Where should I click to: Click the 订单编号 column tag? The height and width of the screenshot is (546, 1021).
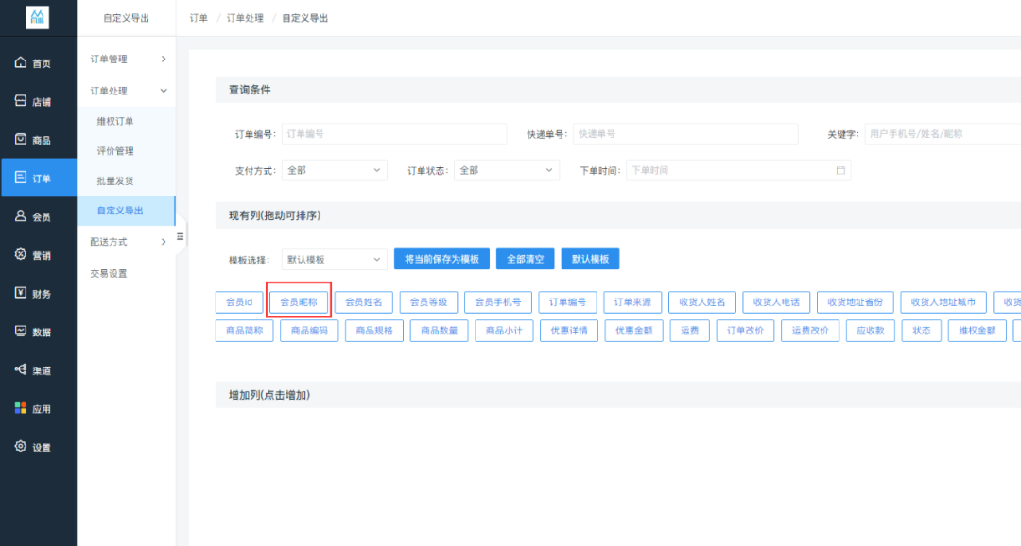point(568,302)
